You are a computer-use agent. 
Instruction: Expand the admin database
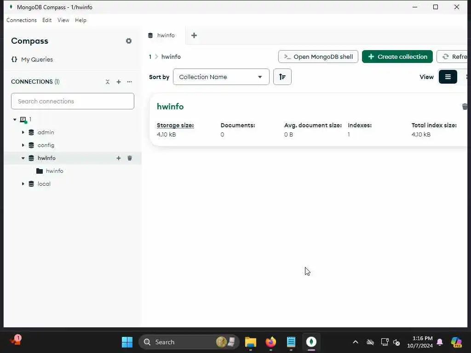pos(23,132)
